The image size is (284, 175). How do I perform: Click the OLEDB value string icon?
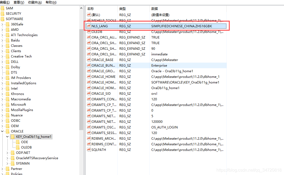pyautogui.click(x=89, y=32)
